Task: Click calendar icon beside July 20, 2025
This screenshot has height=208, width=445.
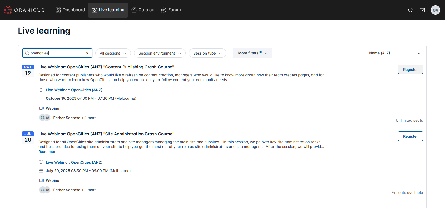Action: (x=41, y=171)
